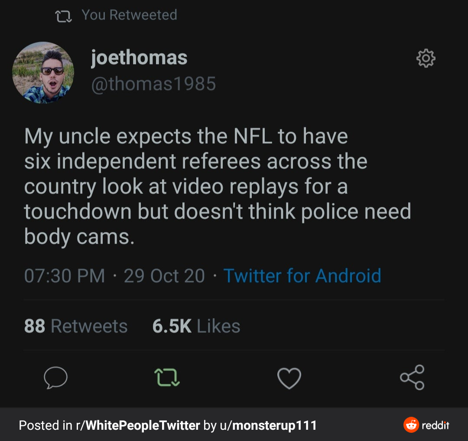468x441 pixels.
Task: Click small retweet icon beside "You Retweeted"
Action: tap(63, 16)
